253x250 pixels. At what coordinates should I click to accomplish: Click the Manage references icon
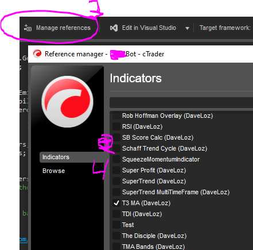(28, 28)
